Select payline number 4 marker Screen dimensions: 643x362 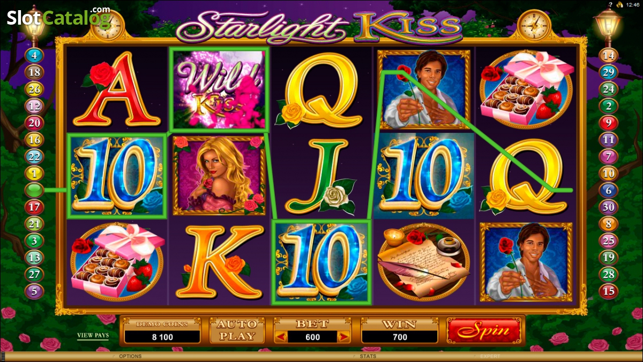click(34, 56)
